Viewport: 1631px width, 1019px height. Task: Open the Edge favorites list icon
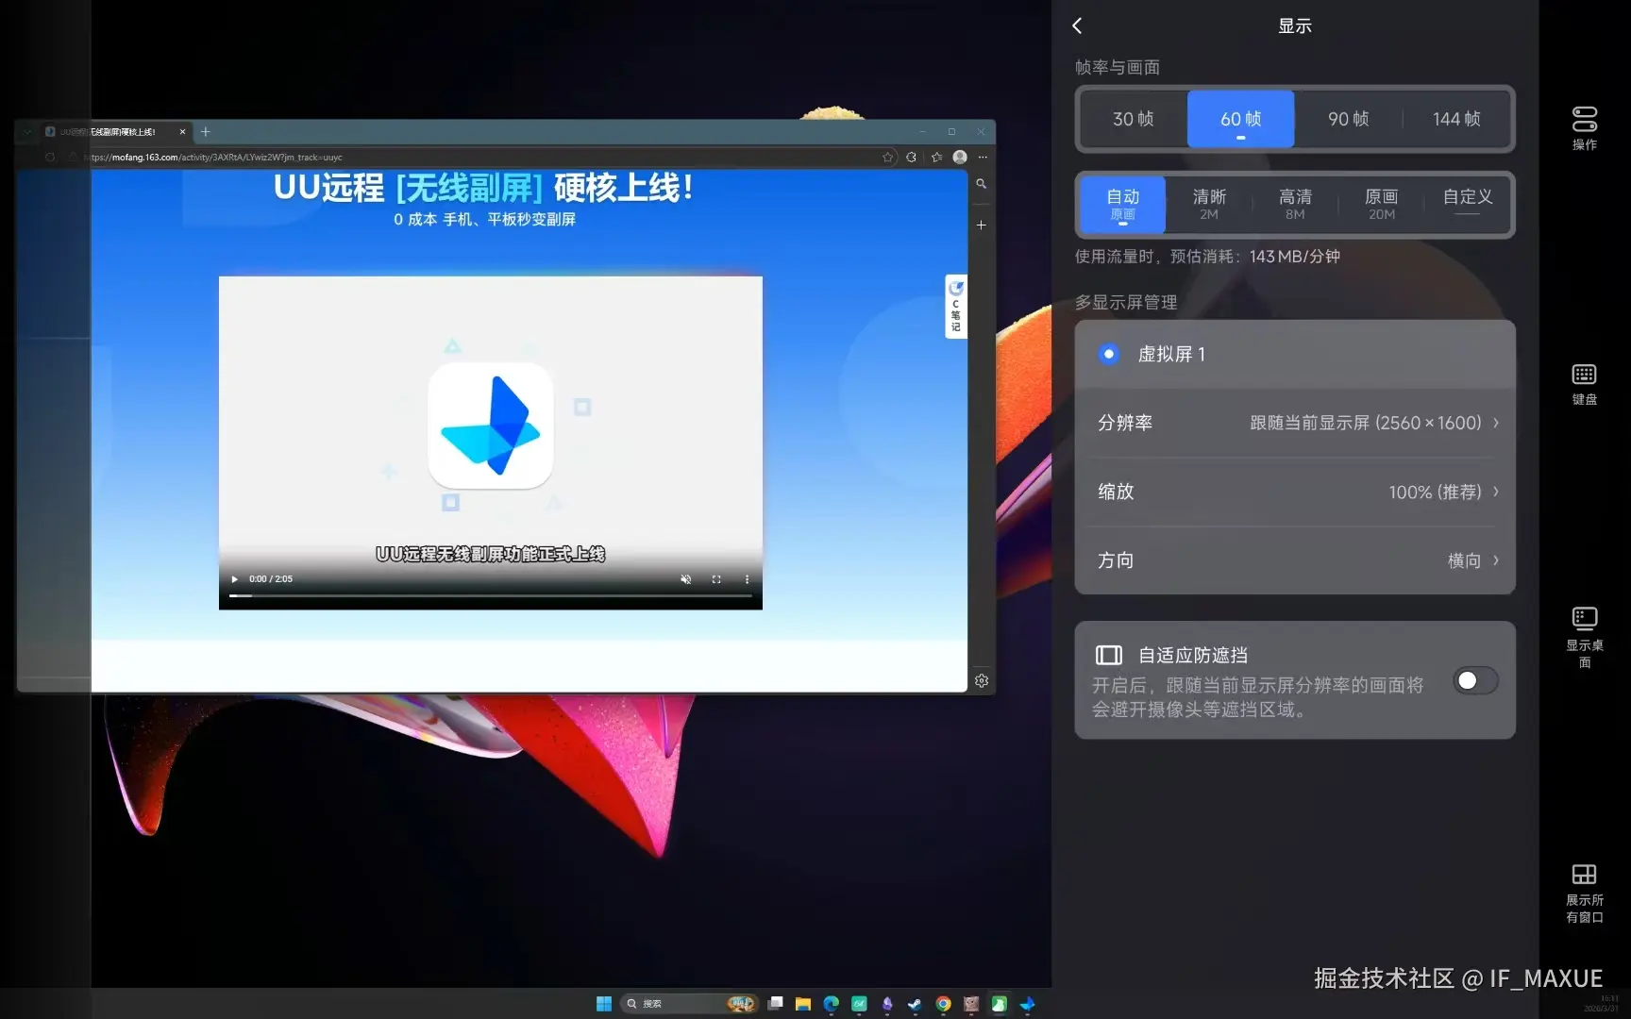coord(936,158)
